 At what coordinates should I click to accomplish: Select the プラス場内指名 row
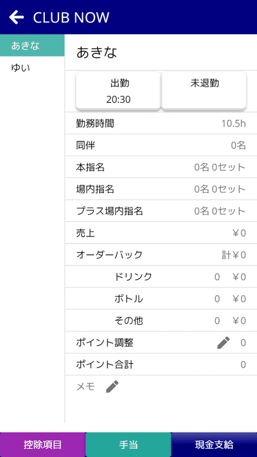tap(161, 211)
